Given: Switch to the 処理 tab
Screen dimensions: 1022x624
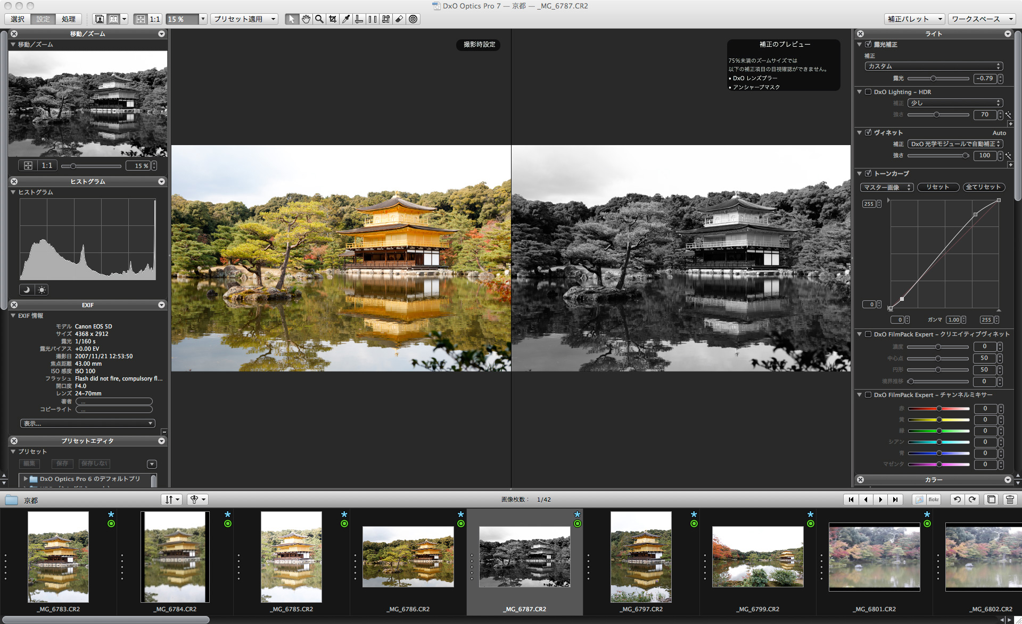Looking at the screenshot, I should coord(68,19).
